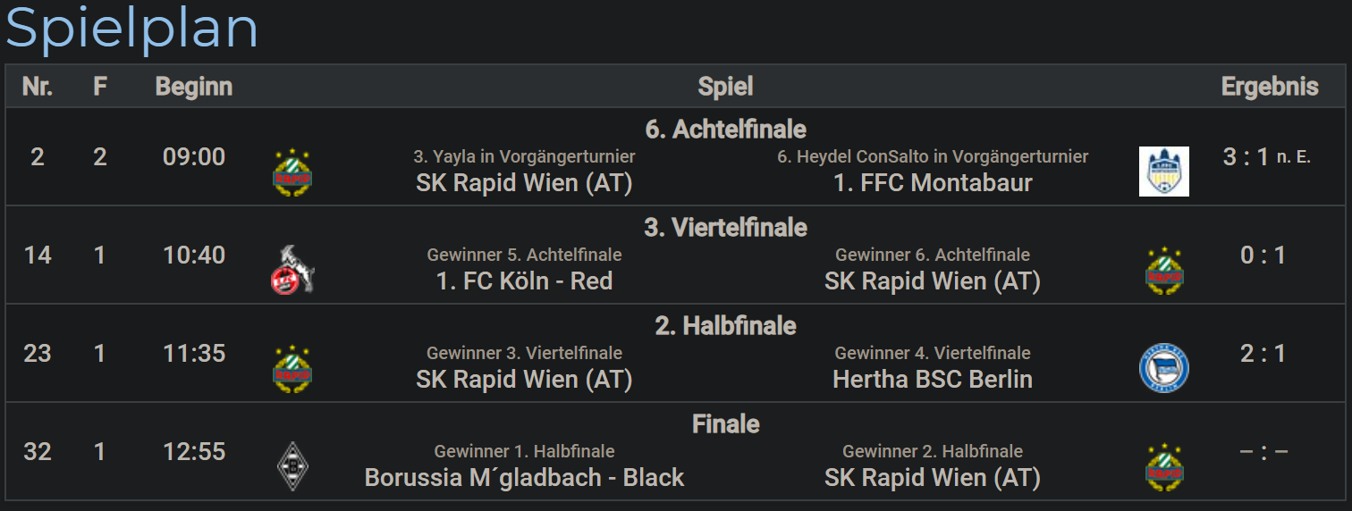Click the Hertha BSC Berlin logo

pyautogui.click(x=1164, y=368)
